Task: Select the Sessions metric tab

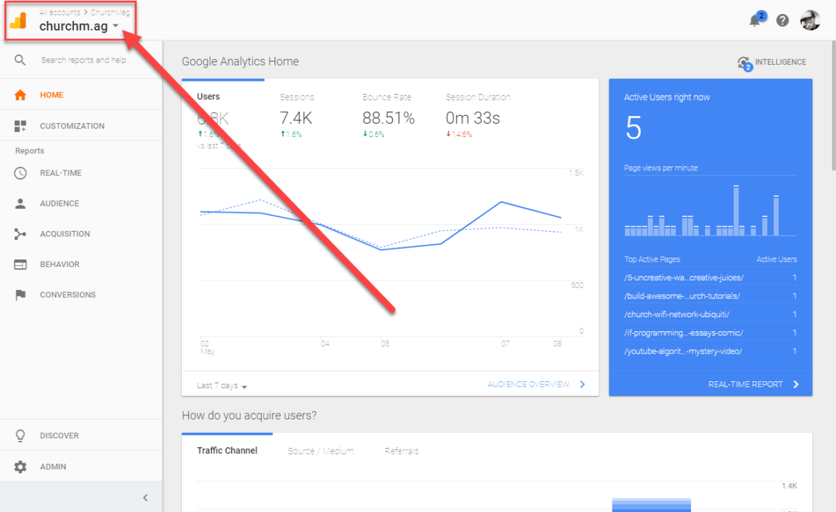Action: tap(297, 97)
